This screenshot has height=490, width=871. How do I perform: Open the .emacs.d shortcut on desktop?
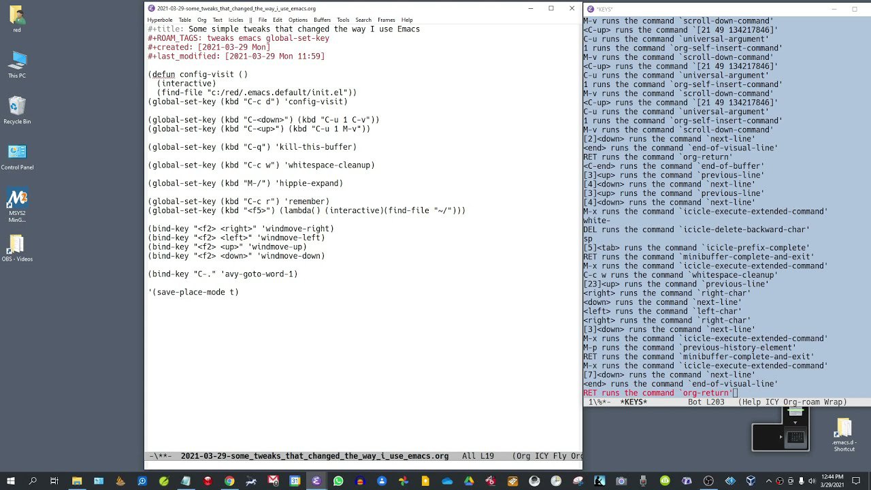[844, 434]
